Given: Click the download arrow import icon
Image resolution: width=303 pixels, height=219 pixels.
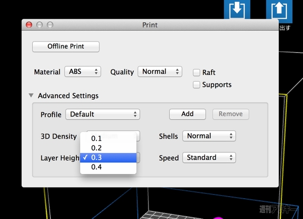Looking at the screenshot, I should point(236,10).
